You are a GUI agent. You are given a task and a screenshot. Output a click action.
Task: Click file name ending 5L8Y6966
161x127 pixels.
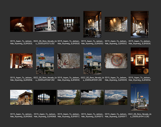(x=21, y=115)
